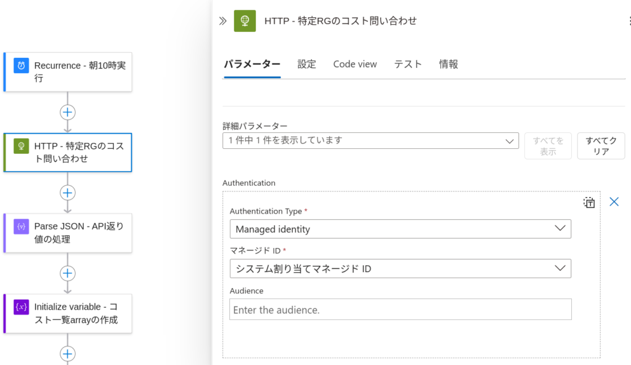Viewport: 631px width, 365px height.
Task: Click the Audience input field
Action: 401,310
